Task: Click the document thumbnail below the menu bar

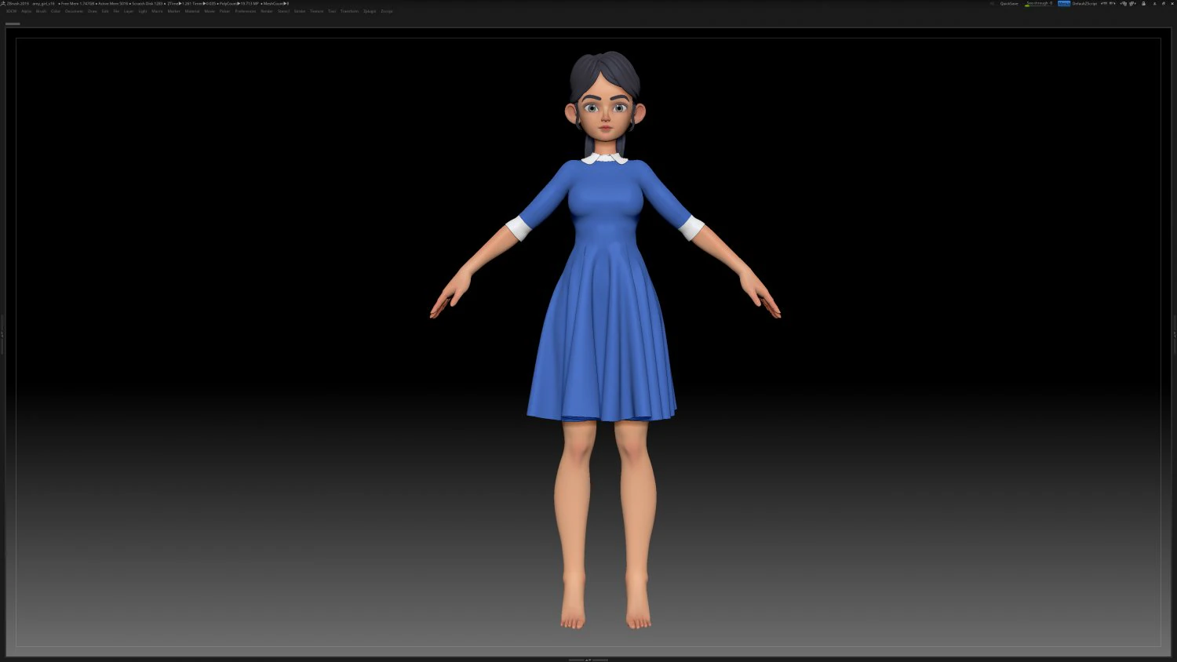Action: [x=13, y=23]
